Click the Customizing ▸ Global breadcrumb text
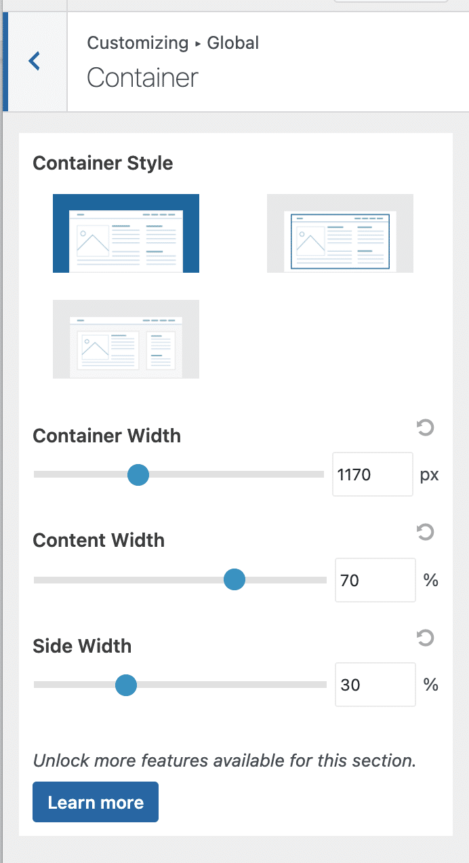Image resolution: width=469 pixels, height=863 pixels. 173,43
